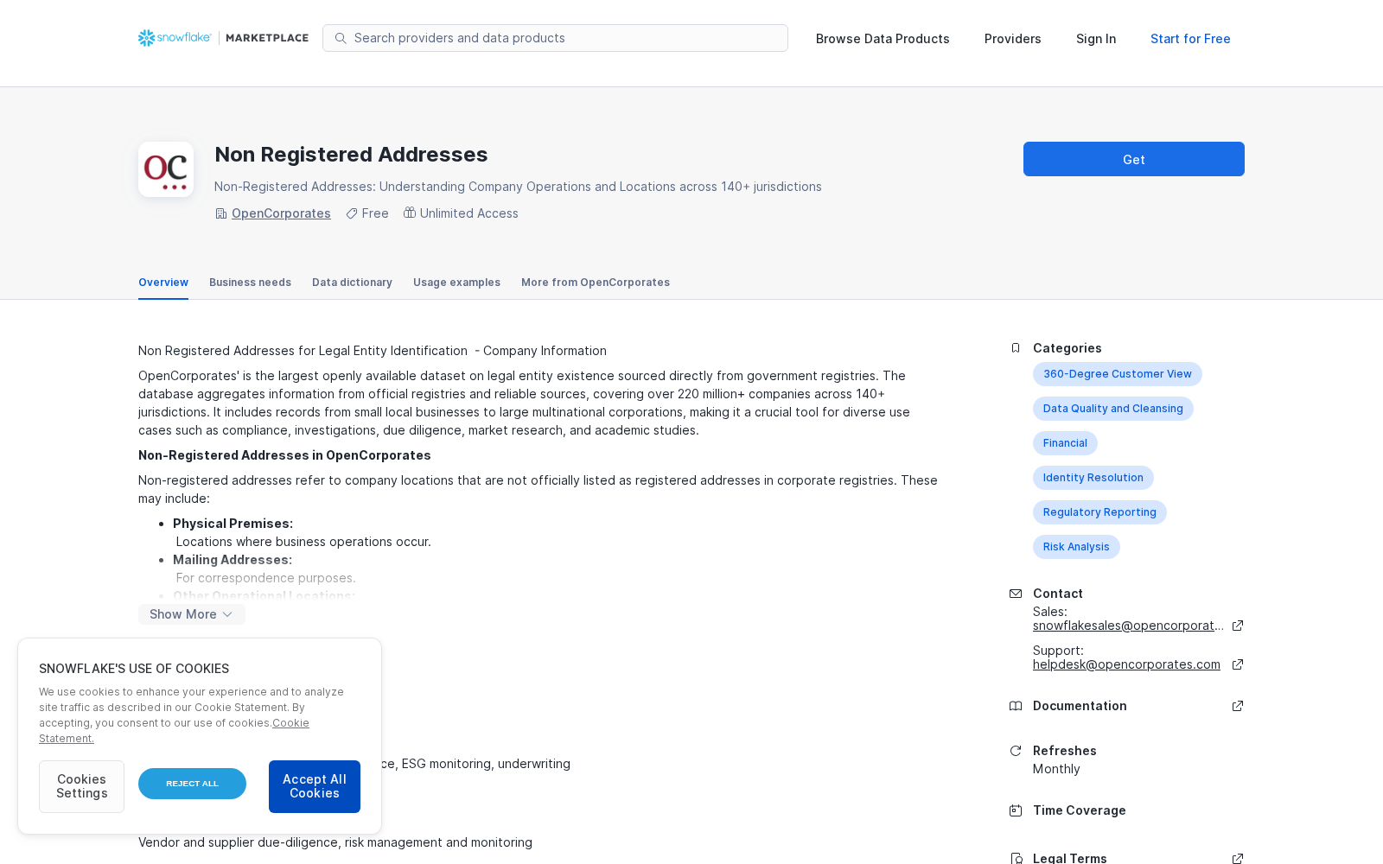Open the Data dictionary tab
Screen dimensions: 1383x864
click(x=352, y=283)
